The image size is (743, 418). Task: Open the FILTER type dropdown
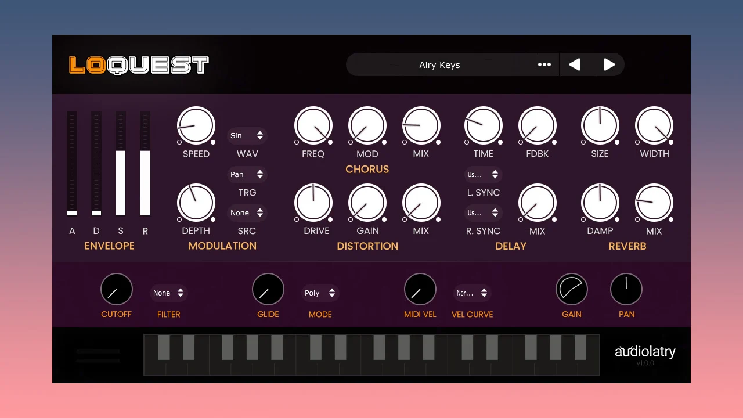(169, 293)
